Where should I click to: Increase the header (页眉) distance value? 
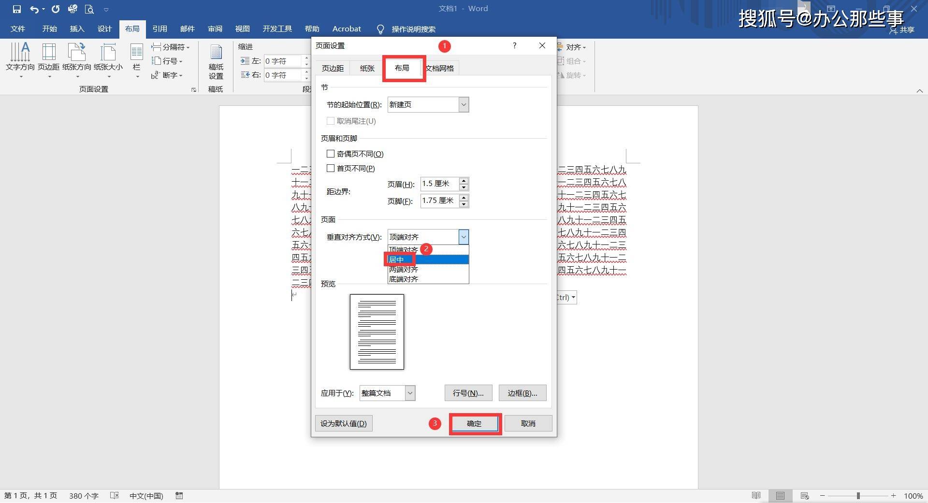pos(464,181)
